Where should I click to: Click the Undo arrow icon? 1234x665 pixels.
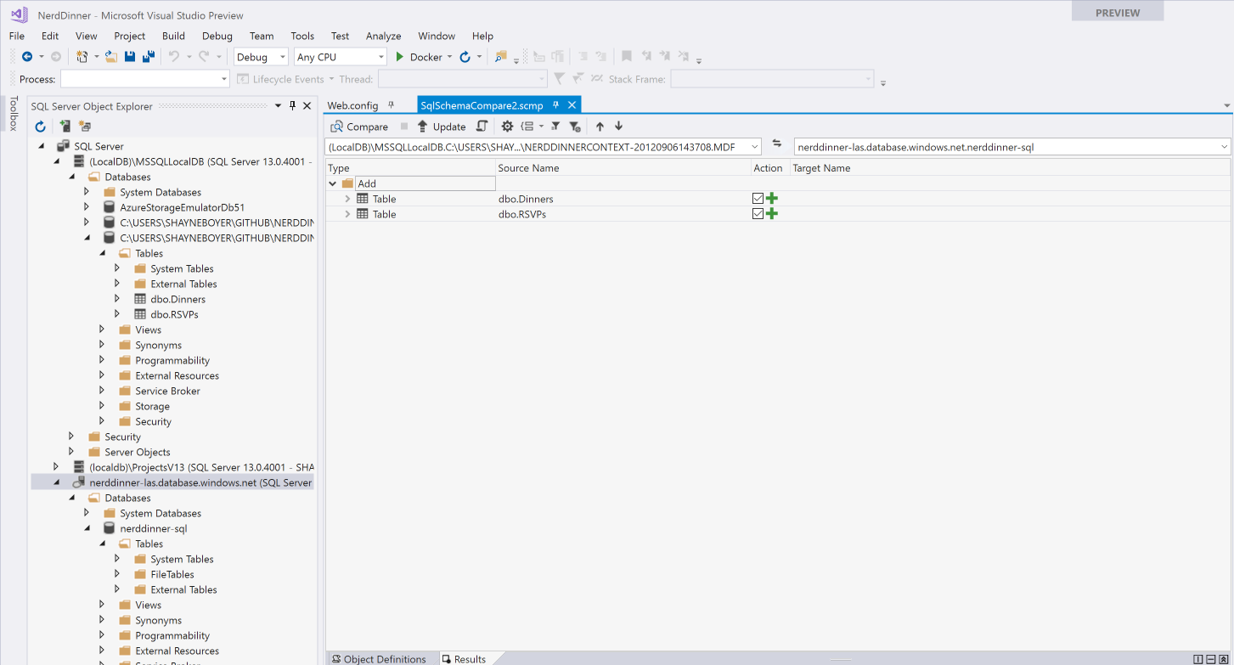tap(173, 57)
